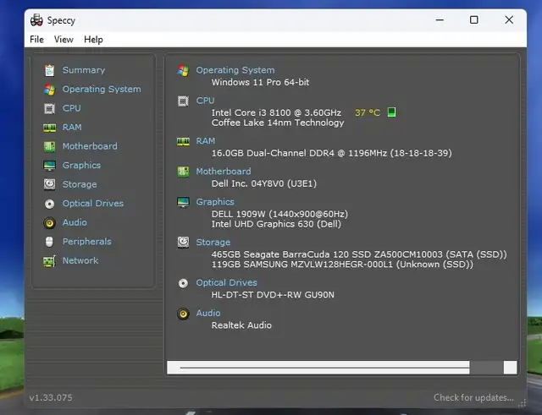Click the Motherboard icon in sidebar

coord(49,146)
